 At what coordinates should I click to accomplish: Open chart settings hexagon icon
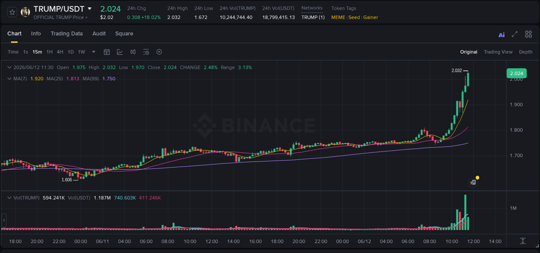(x=159, y=52)
